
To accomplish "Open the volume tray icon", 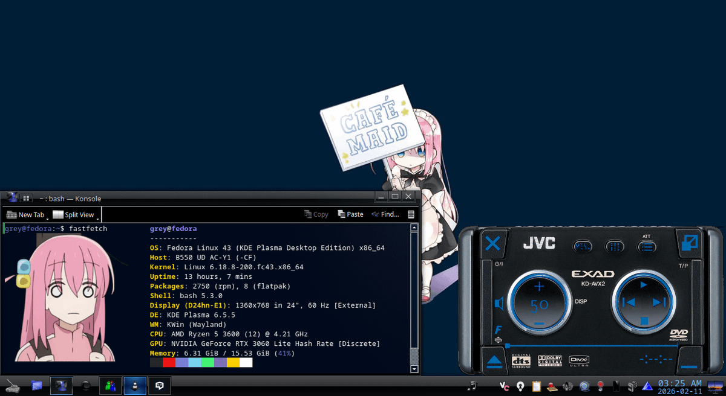I will [568, 386].
